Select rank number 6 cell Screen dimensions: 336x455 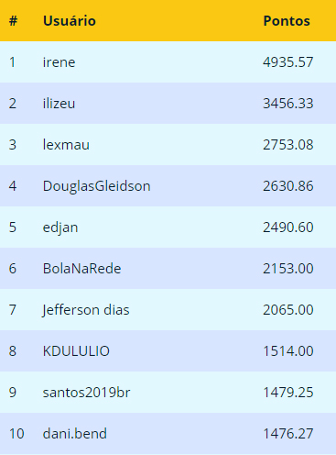[x=13, y=269]
